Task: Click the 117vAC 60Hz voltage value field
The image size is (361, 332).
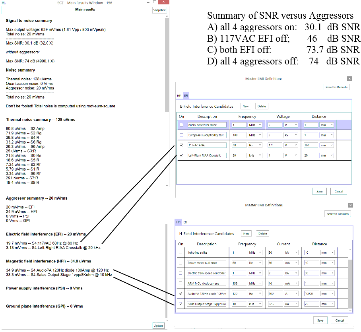Action: pos(275,145)
